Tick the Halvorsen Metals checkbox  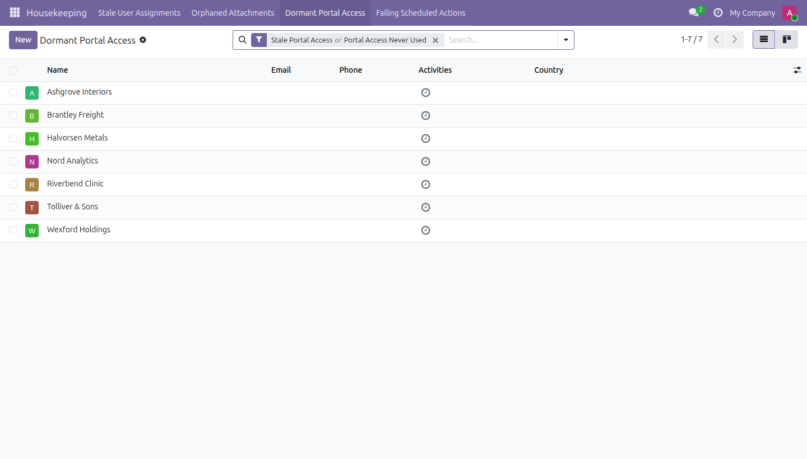coord(13,138)
